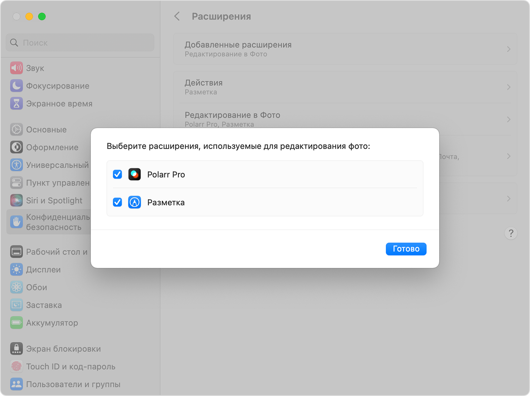
Task: Click the help question mark button
Action: [x=511, y=233]
